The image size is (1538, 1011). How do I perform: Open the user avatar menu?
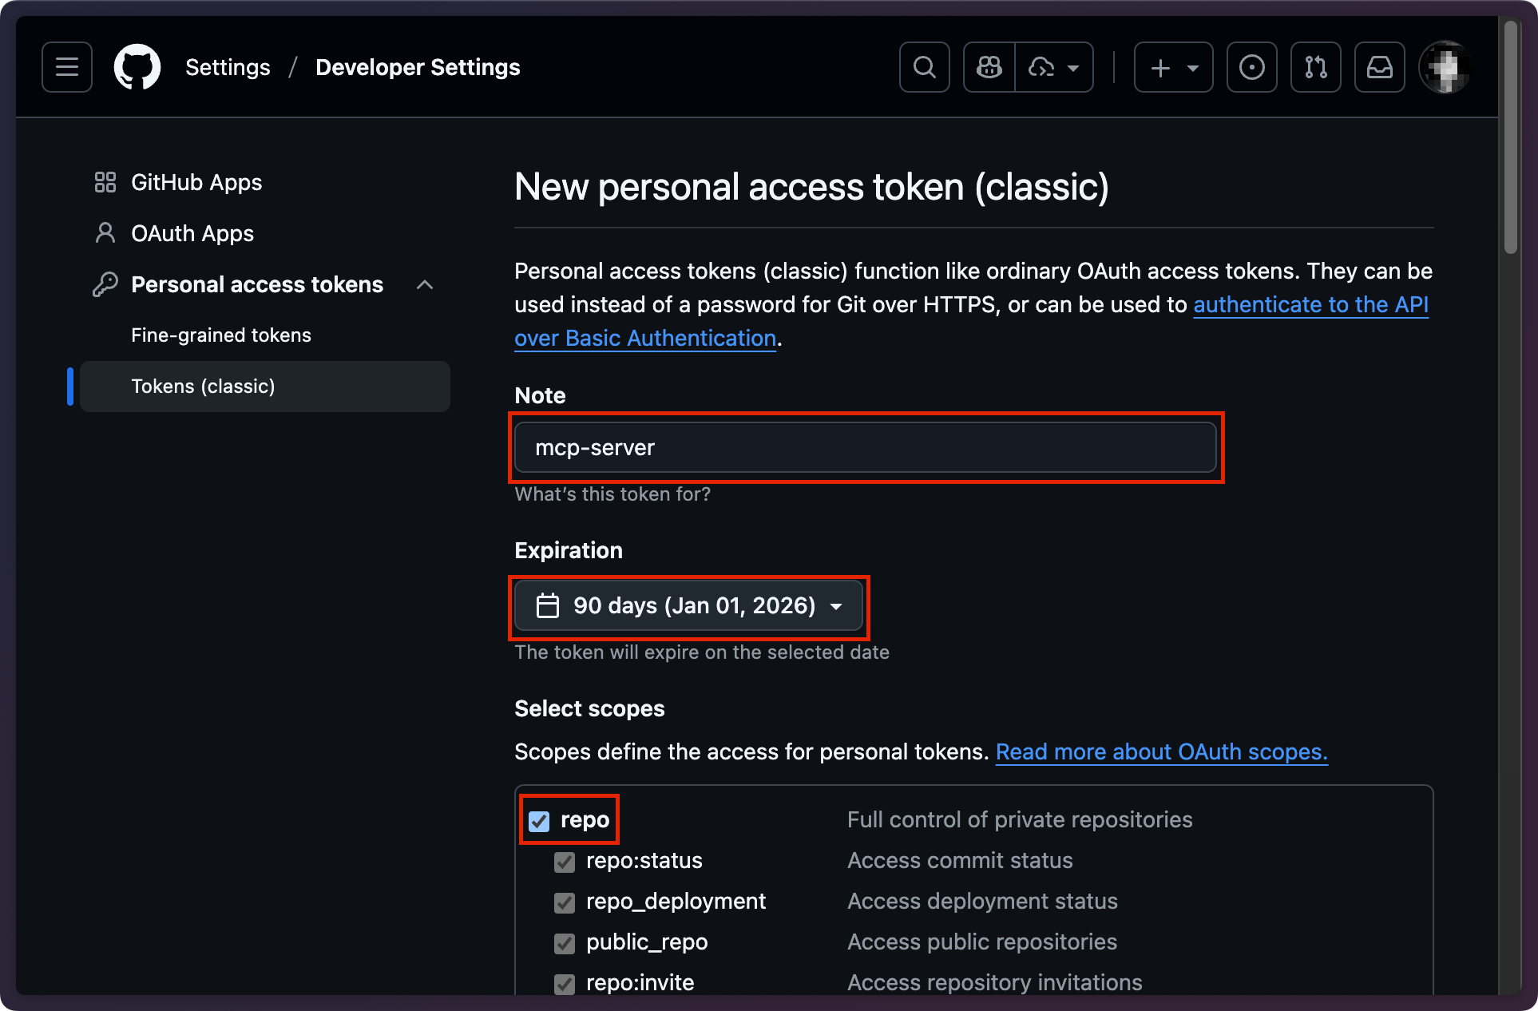coord(1444,67)
